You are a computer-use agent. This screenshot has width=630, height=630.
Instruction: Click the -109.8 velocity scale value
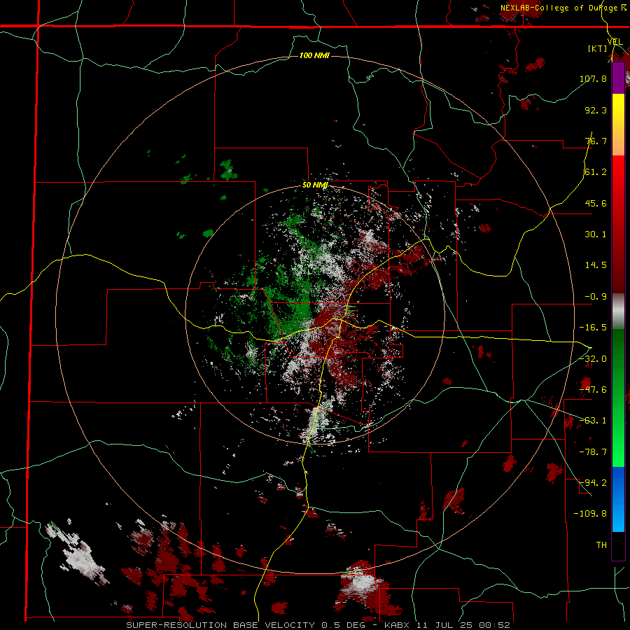point(590,514)
